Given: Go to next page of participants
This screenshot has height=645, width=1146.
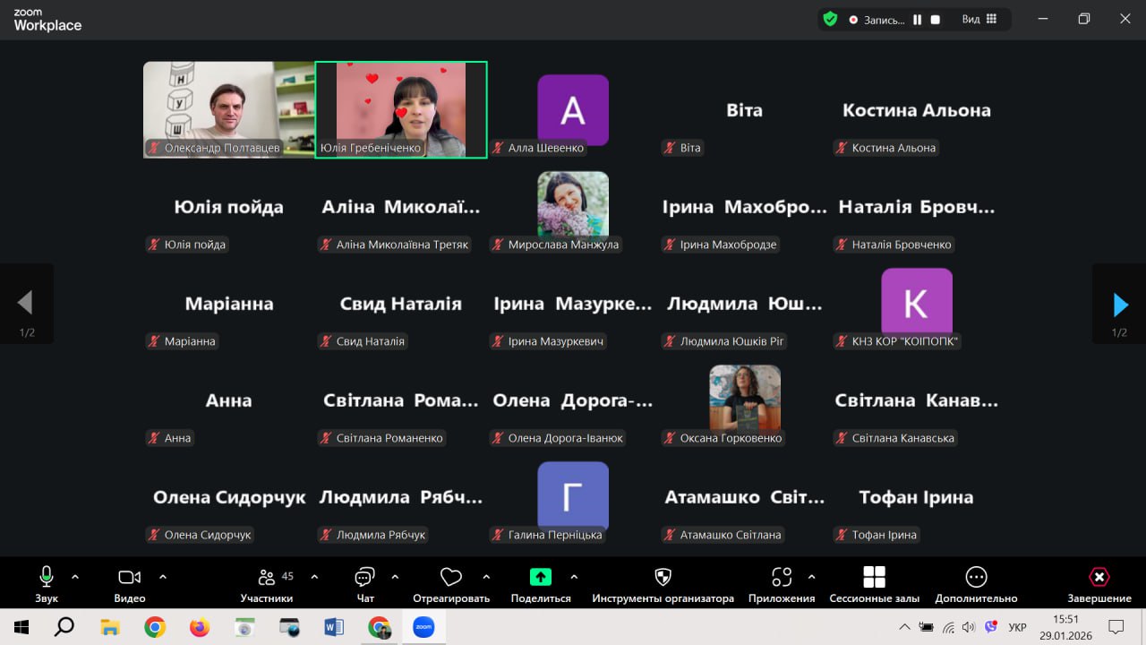Looking at the screenshot, I should coord(1119,305).
